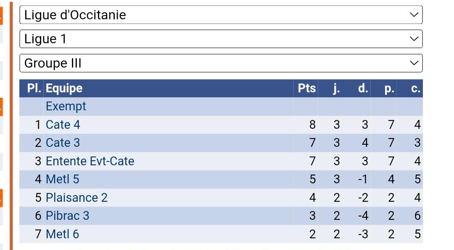The image size is (454, 250).
Task: Click the chevron arrow on Groupe III
Action: click(x=414, y=63)
